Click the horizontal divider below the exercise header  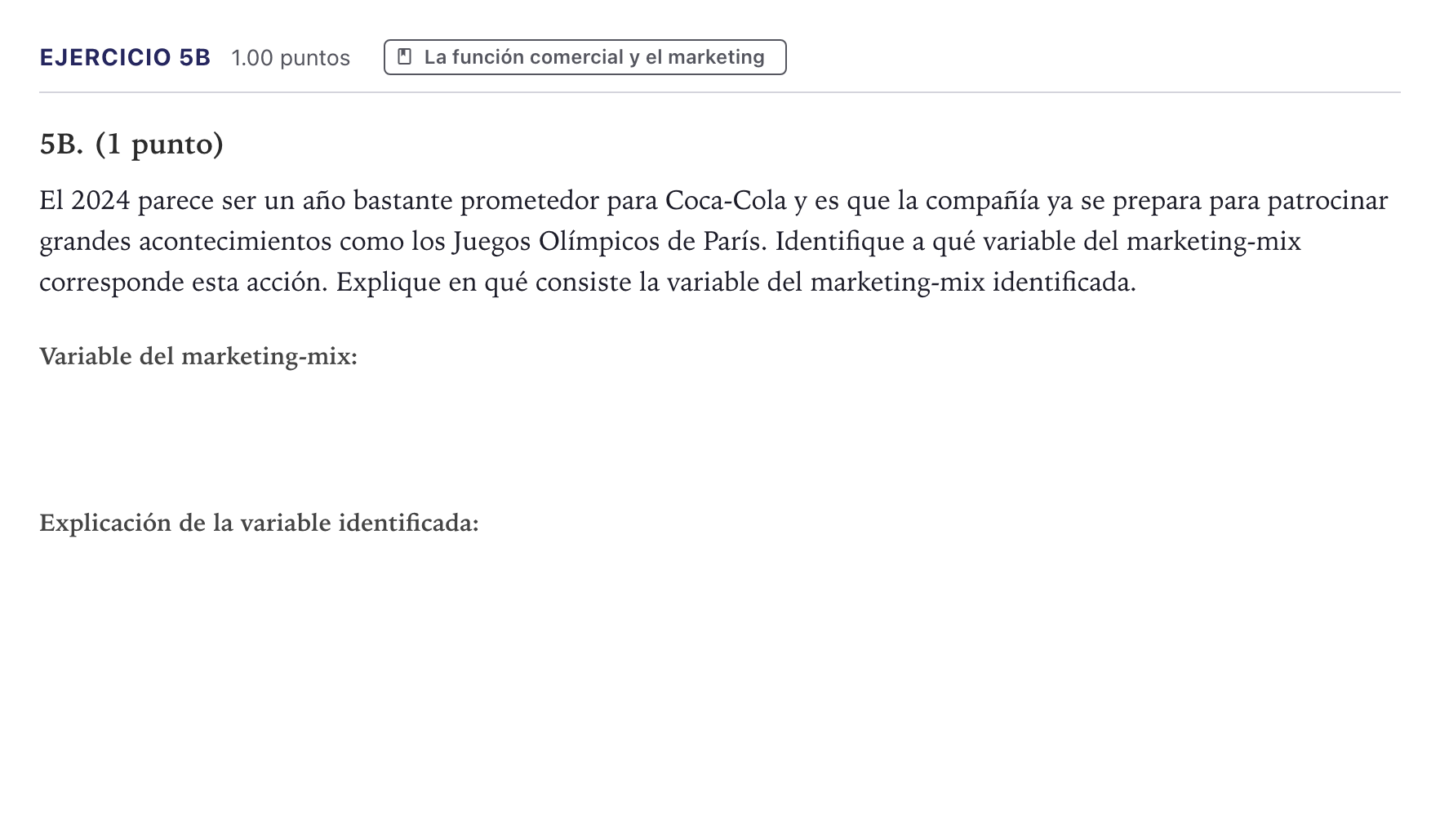(720, 92)
